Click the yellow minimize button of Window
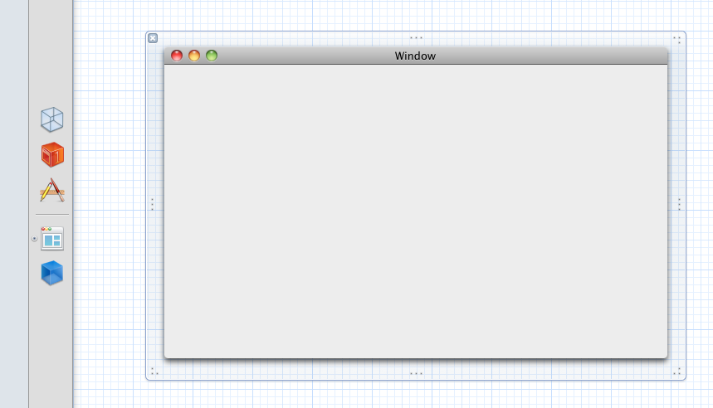713x408 pixels. [194, 56]
